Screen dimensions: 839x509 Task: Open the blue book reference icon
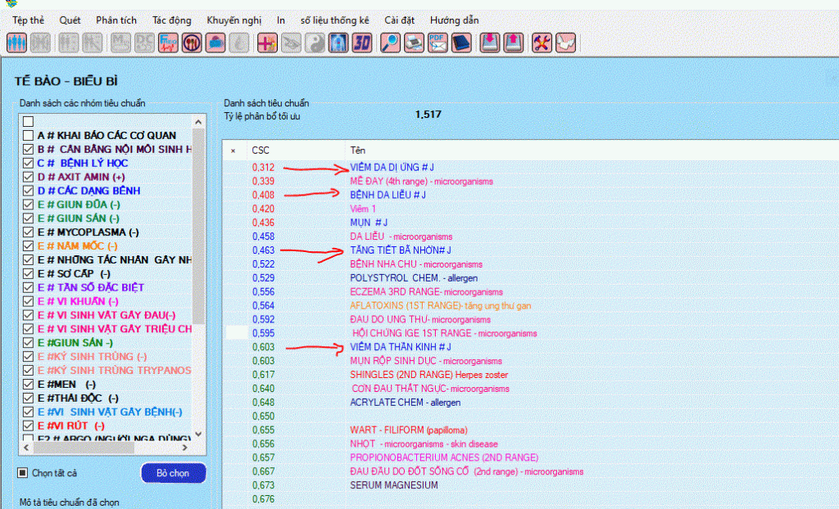pos(460,43)
